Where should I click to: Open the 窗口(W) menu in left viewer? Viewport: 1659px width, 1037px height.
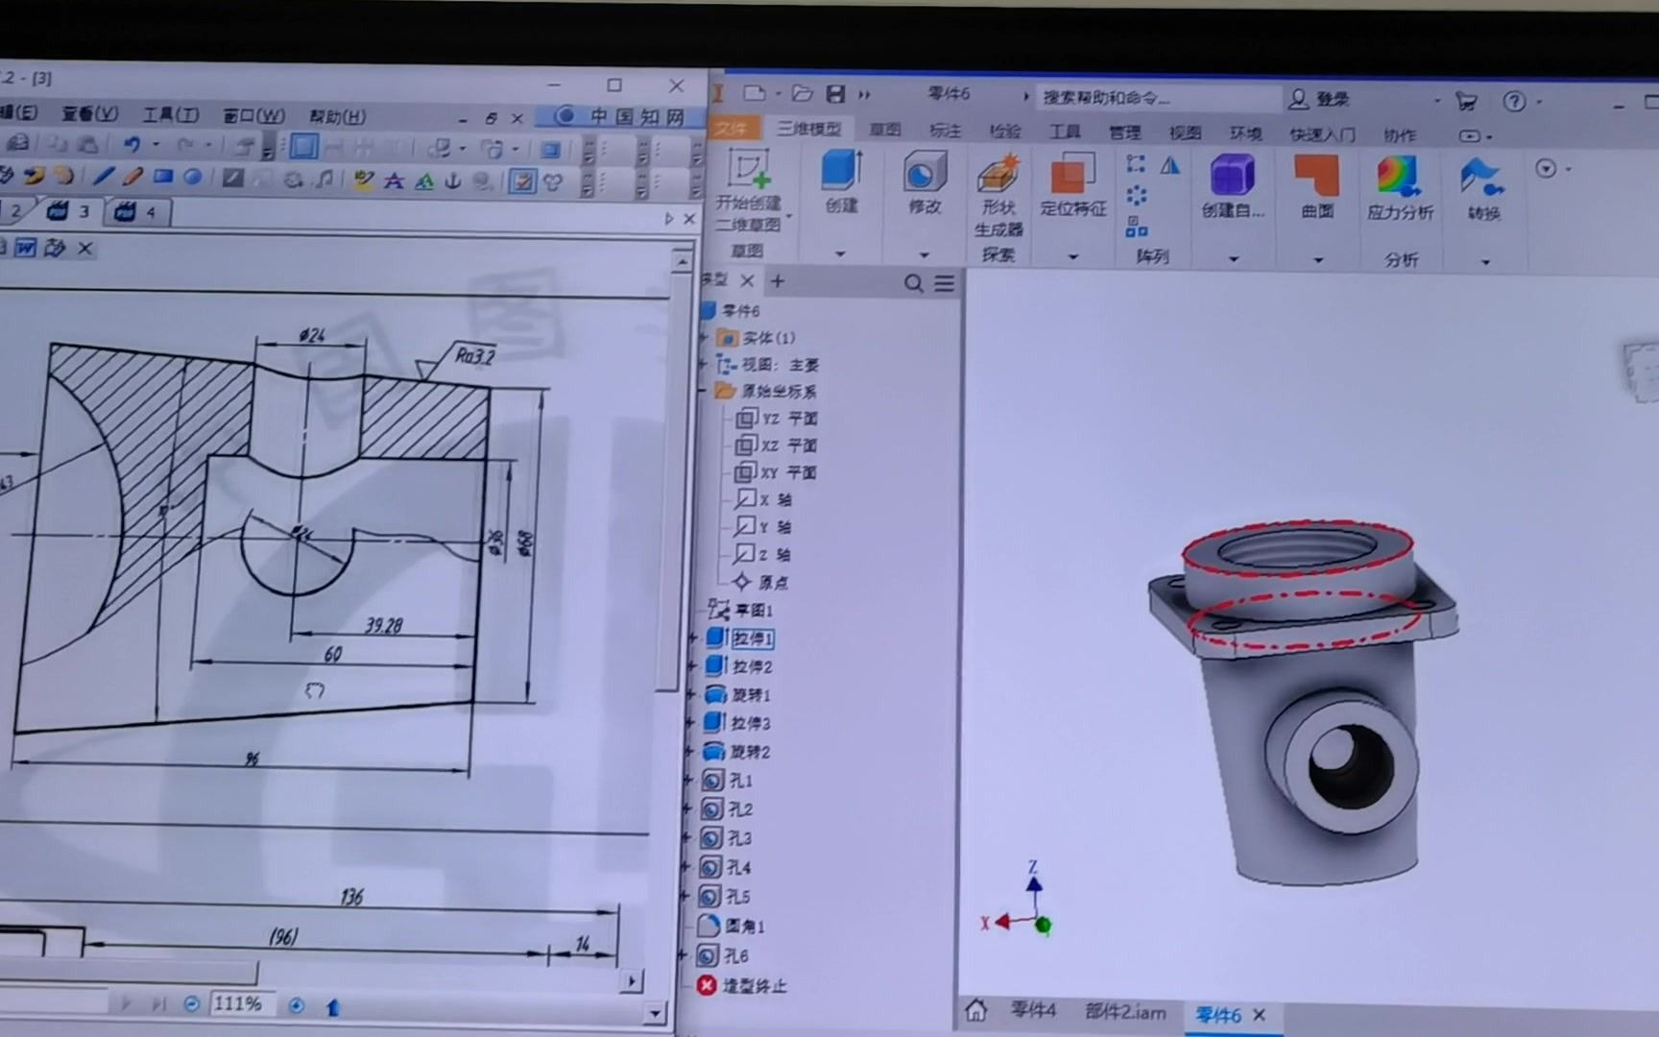point(253,115)
